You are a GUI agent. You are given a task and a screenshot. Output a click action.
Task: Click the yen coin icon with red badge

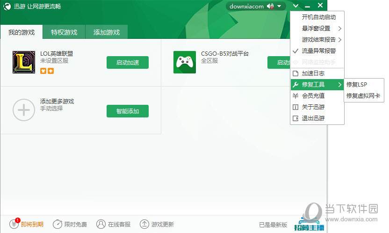(14, 224)
